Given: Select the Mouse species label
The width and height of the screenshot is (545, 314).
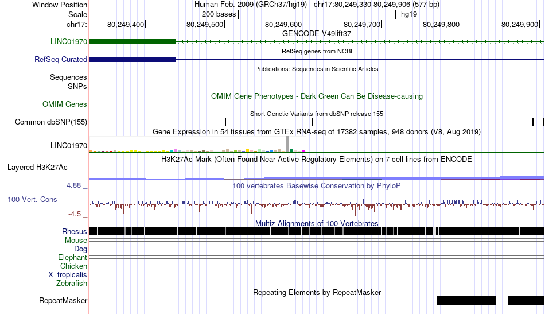Looking at the screenshot, I should click(x=76, y=241).
